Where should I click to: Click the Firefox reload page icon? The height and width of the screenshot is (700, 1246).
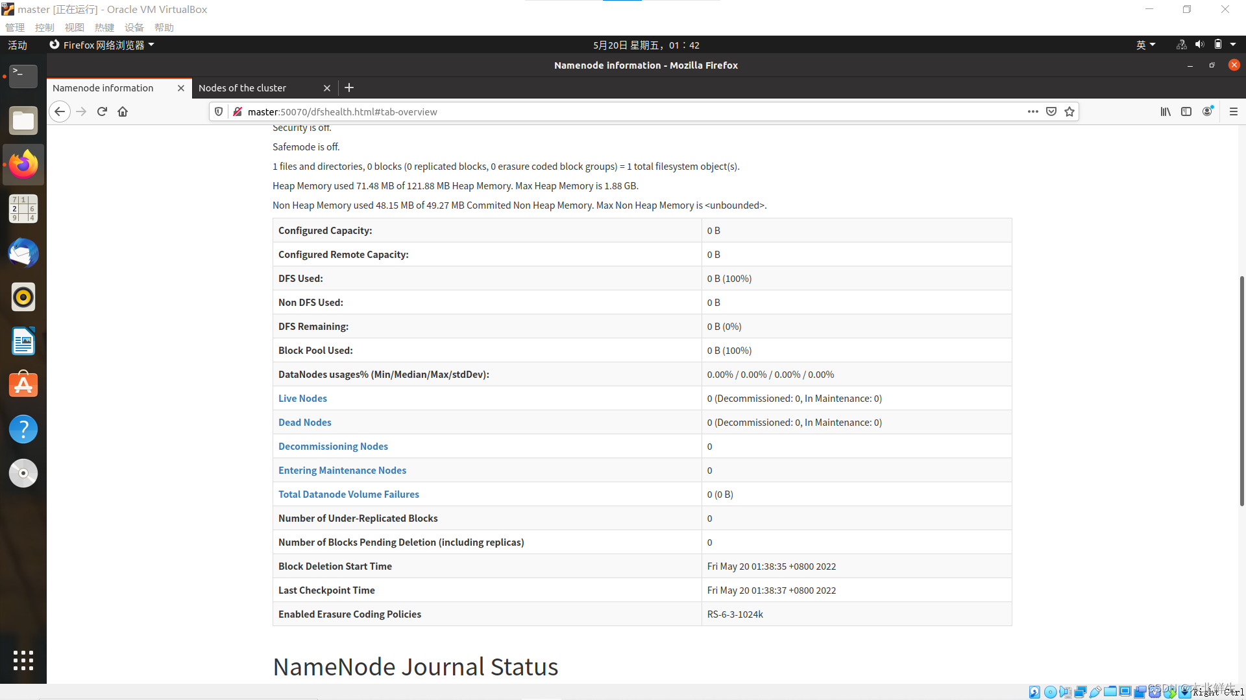coord(102,111)
